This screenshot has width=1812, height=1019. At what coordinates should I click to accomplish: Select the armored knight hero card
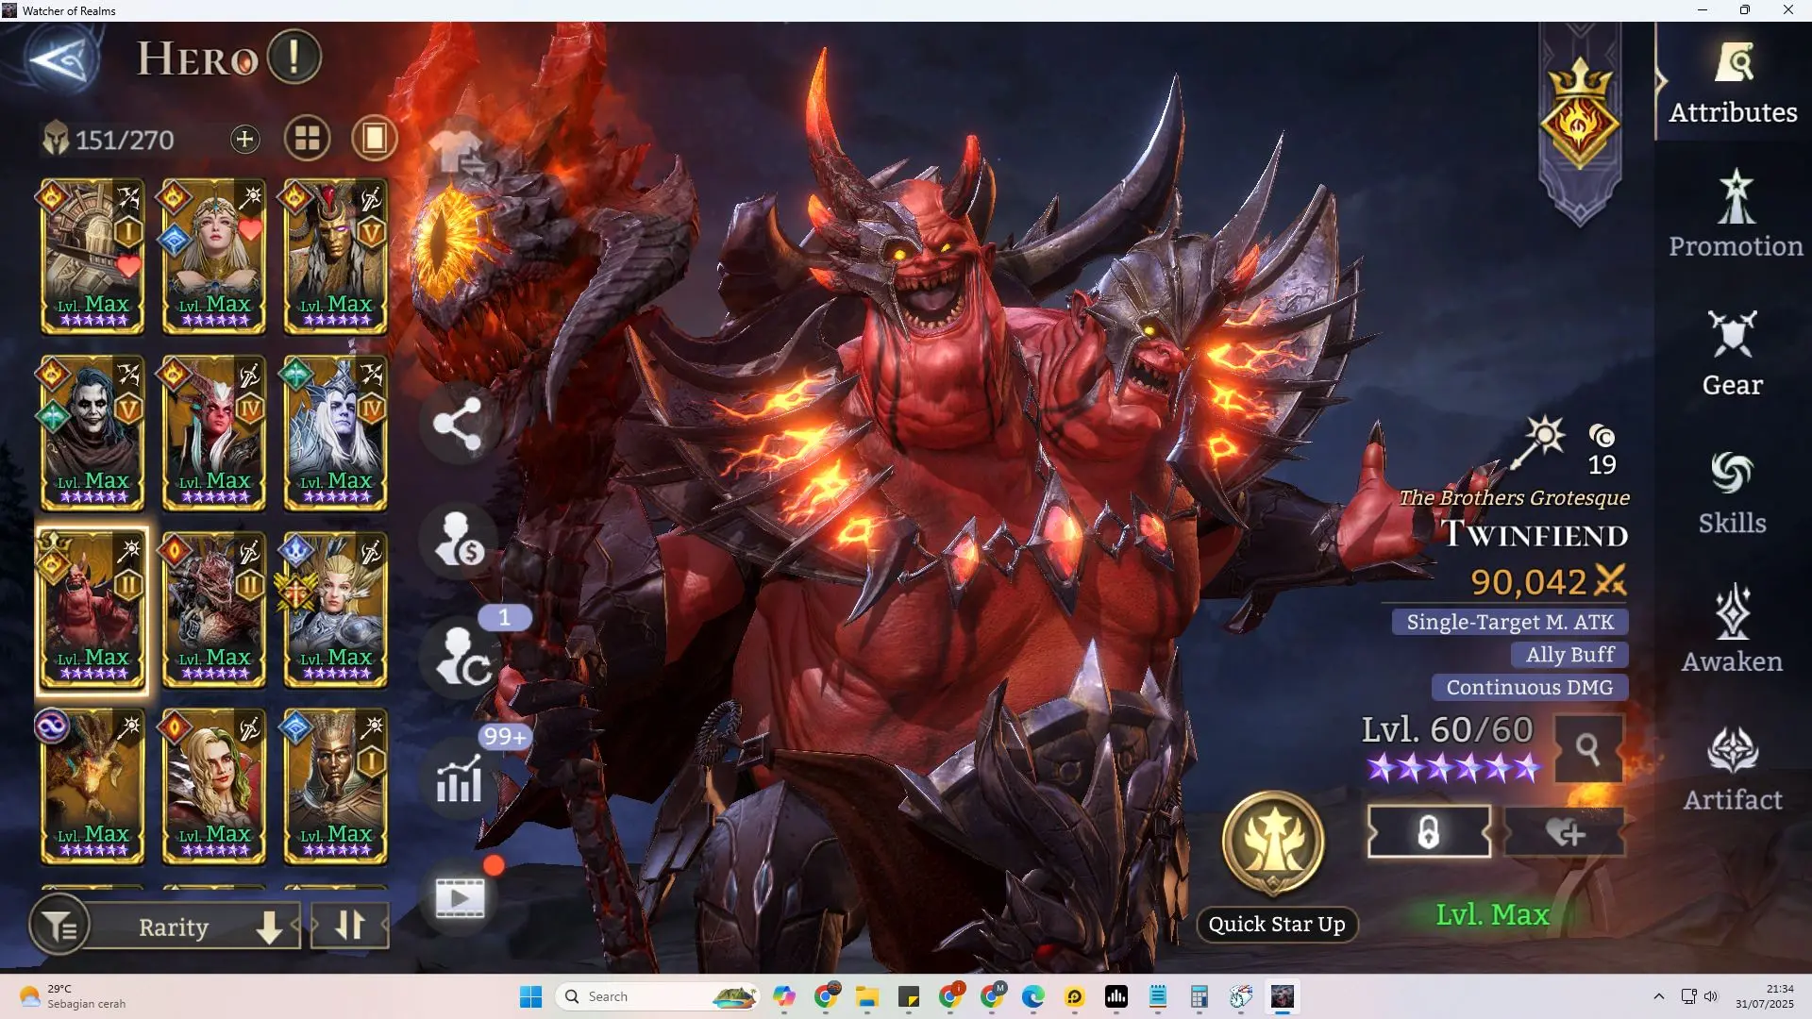92,256
